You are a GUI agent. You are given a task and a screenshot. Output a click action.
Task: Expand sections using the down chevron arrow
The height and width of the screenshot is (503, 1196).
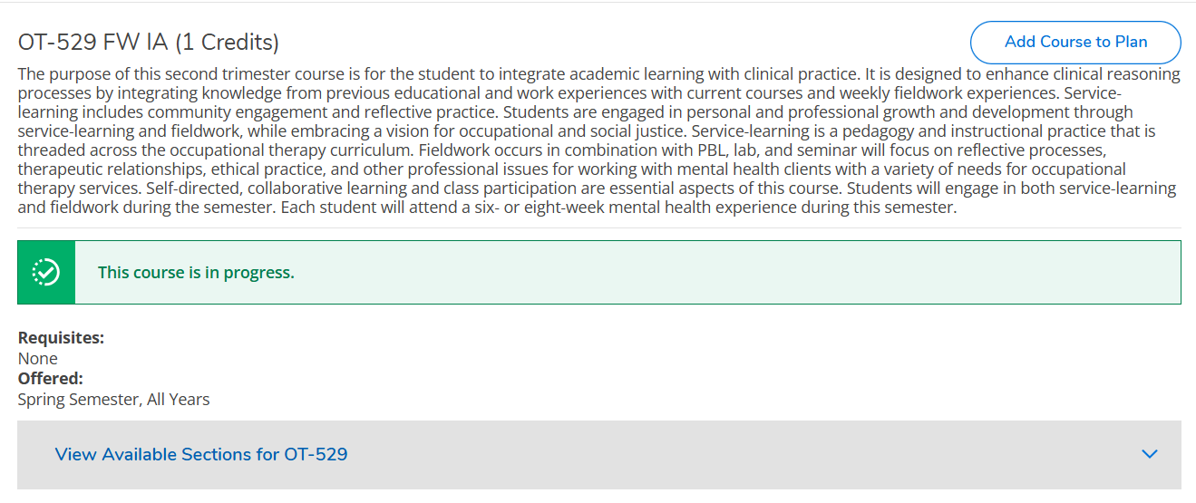point(1150,454)
